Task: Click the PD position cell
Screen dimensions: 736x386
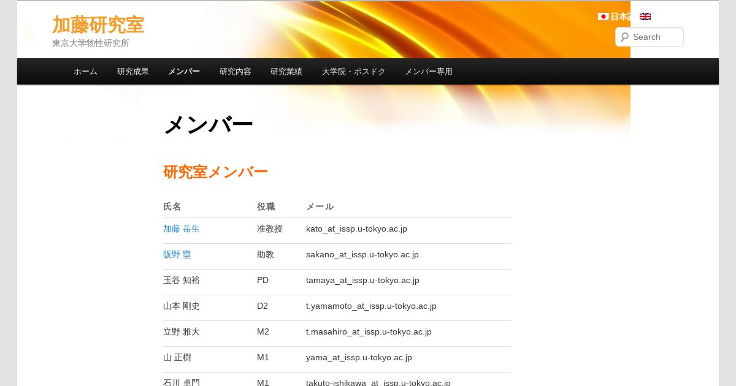Action: coord(263,280)
